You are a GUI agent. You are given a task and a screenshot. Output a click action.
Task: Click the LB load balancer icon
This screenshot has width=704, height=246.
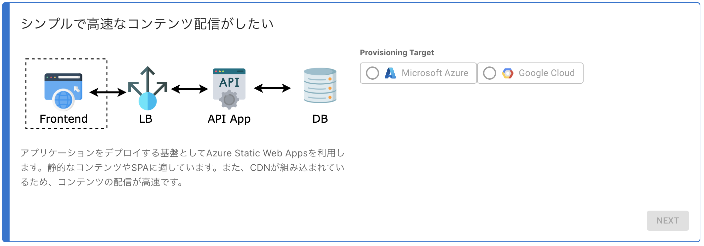[148, 89]
